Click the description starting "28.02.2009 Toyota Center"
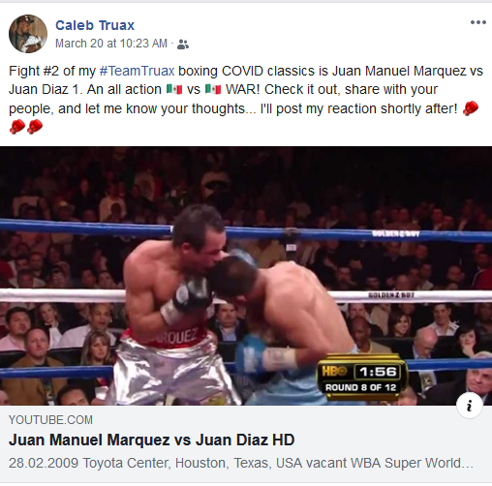The height and width of the screenshot is (486, 492). pos(241,463)
